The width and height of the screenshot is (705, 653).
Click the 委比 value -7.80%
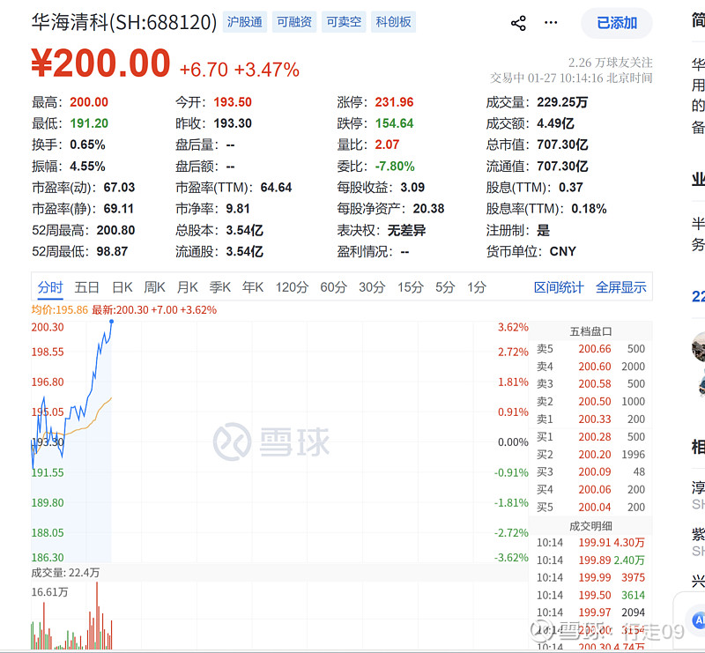[x=395, y=166]
